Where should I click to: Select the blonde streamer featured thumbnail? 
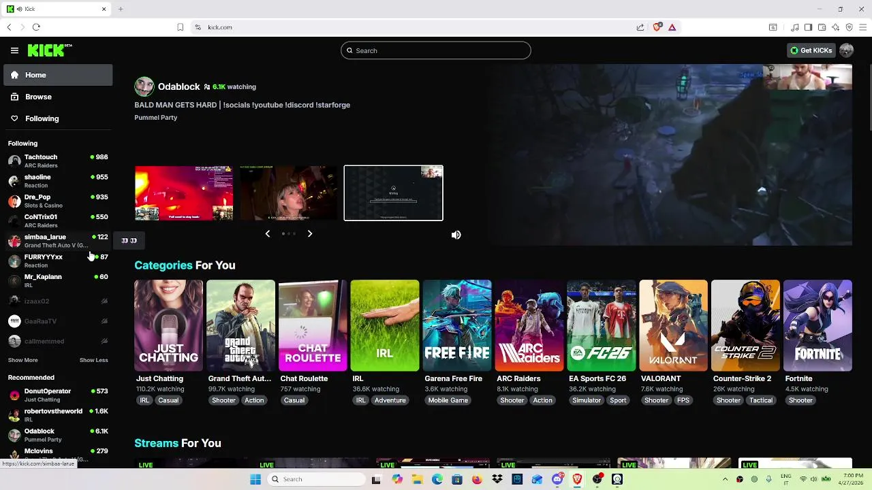click(x=289, y=193)
